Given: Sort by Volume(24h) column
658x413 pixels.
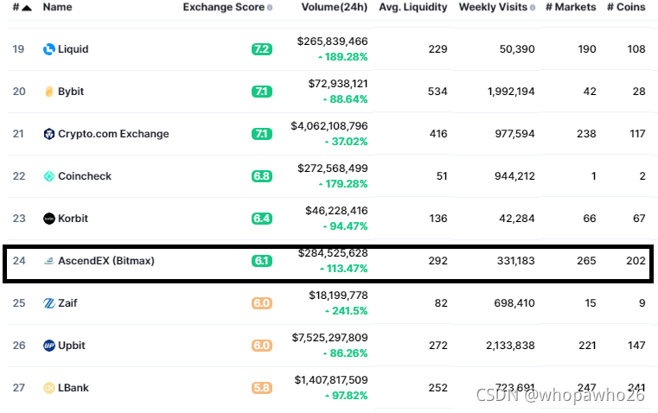Looking at the screenshot, I should [x=335, y=7].
